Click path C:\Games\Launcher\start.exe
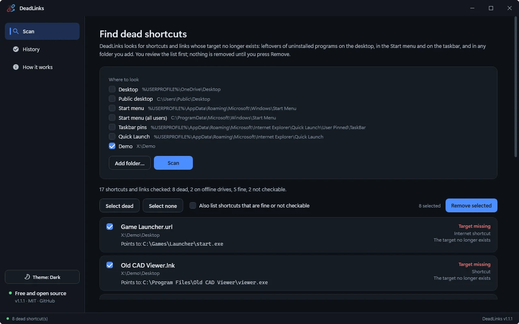Image resolution: width=519 pixels, height=324 pixels. [183, 244]
